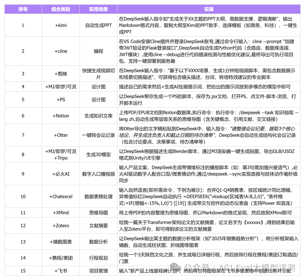Click the 一键转会议记录 cell
Image resolution: width=305 pixels, height=280 pixels.
pos(99,135)
